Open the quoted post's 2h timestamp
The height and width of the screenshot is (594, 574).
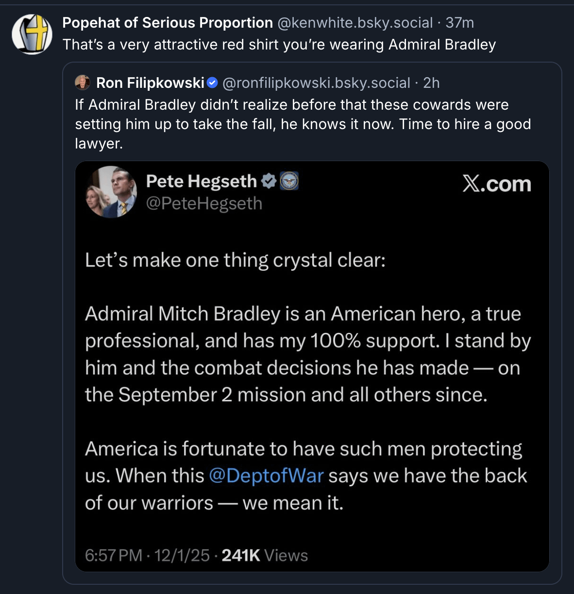[431, 83]
